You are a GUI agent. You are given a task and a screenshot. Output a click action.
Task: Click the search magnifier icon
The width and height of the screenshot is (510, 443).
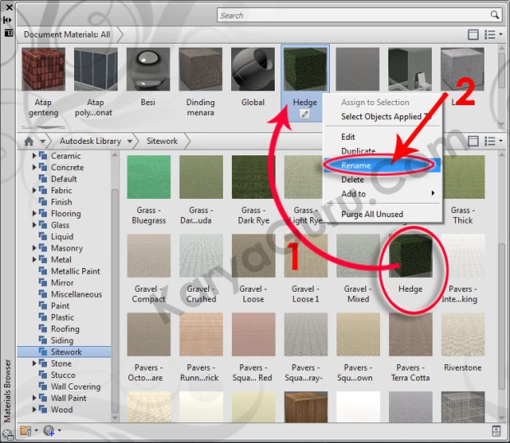(x=494, y=15)
